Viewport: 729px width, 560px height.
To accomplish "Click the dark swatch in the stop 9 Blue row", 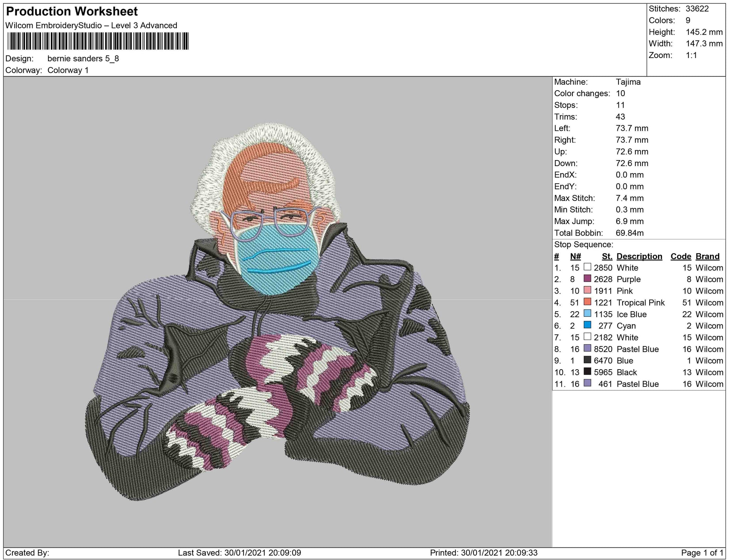I will pos(587,360).
